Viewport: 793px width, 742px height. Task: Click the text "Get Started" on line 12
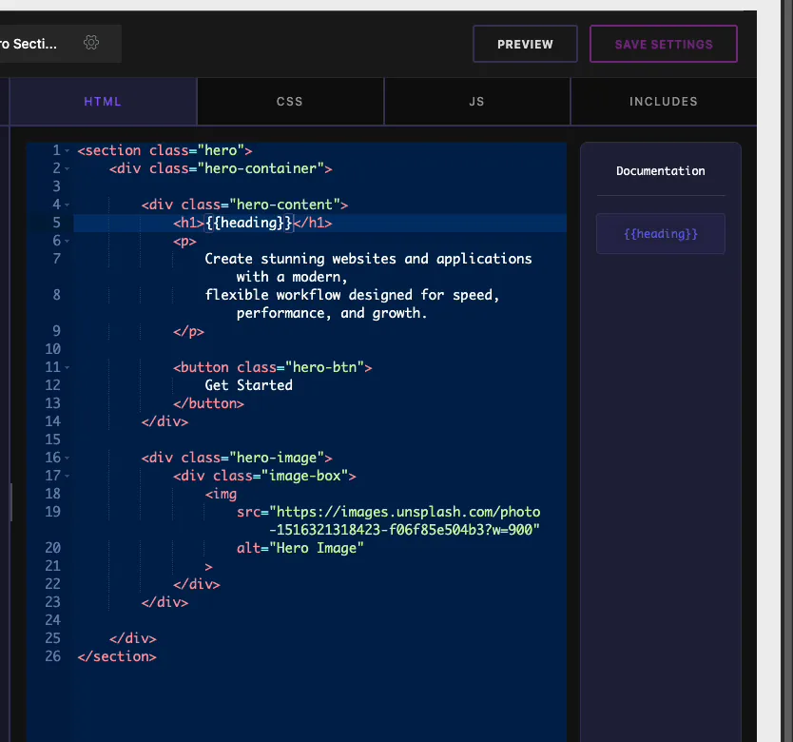click(x=248, y=385)
